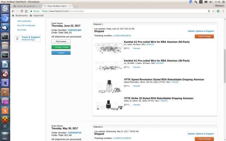
Task: Open the orange X application in dock
Action: [5, 120]
